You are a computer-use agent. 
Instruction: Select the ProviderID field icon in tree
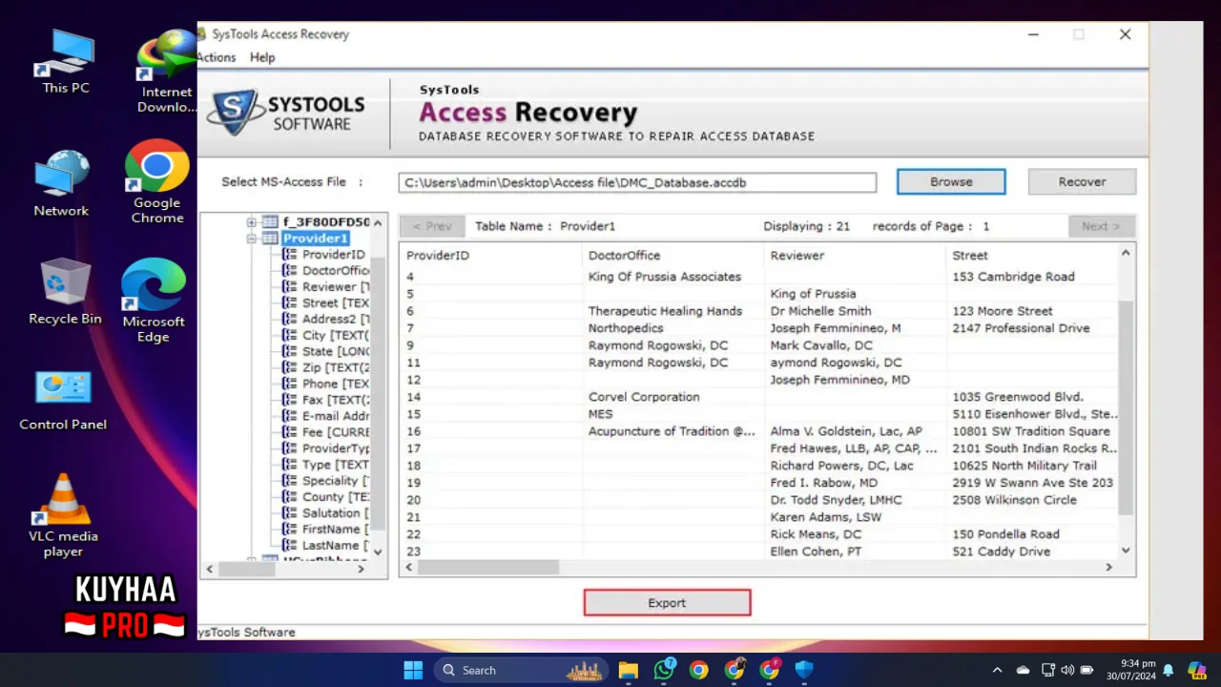[x=290, y=255]
